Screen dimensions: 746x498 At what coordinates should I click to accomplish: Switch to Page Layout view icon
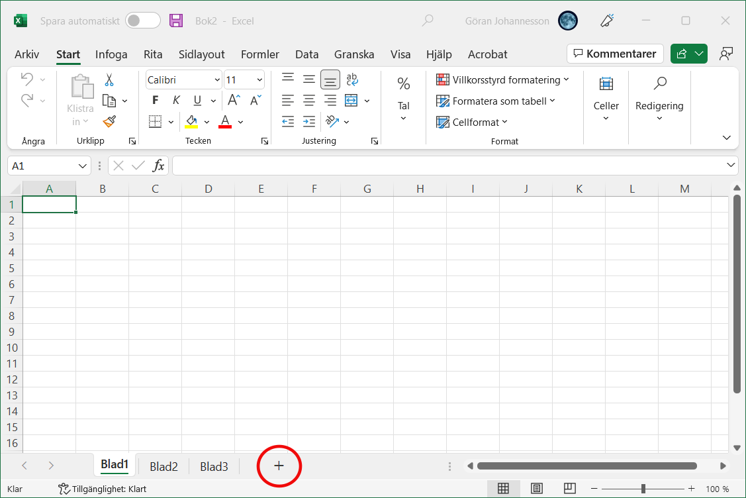(537, 489)
